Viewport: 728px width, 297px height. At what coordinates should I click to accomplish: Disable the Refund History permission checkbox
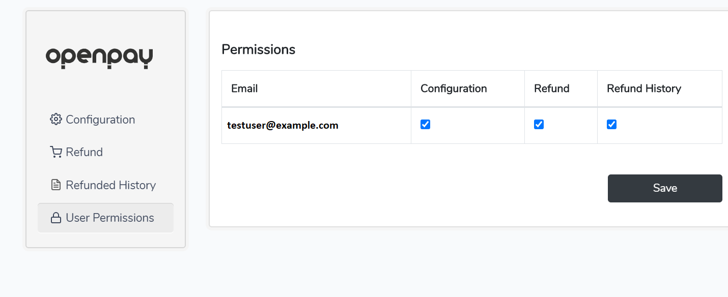pyautogui.click(x=612, y=125)
